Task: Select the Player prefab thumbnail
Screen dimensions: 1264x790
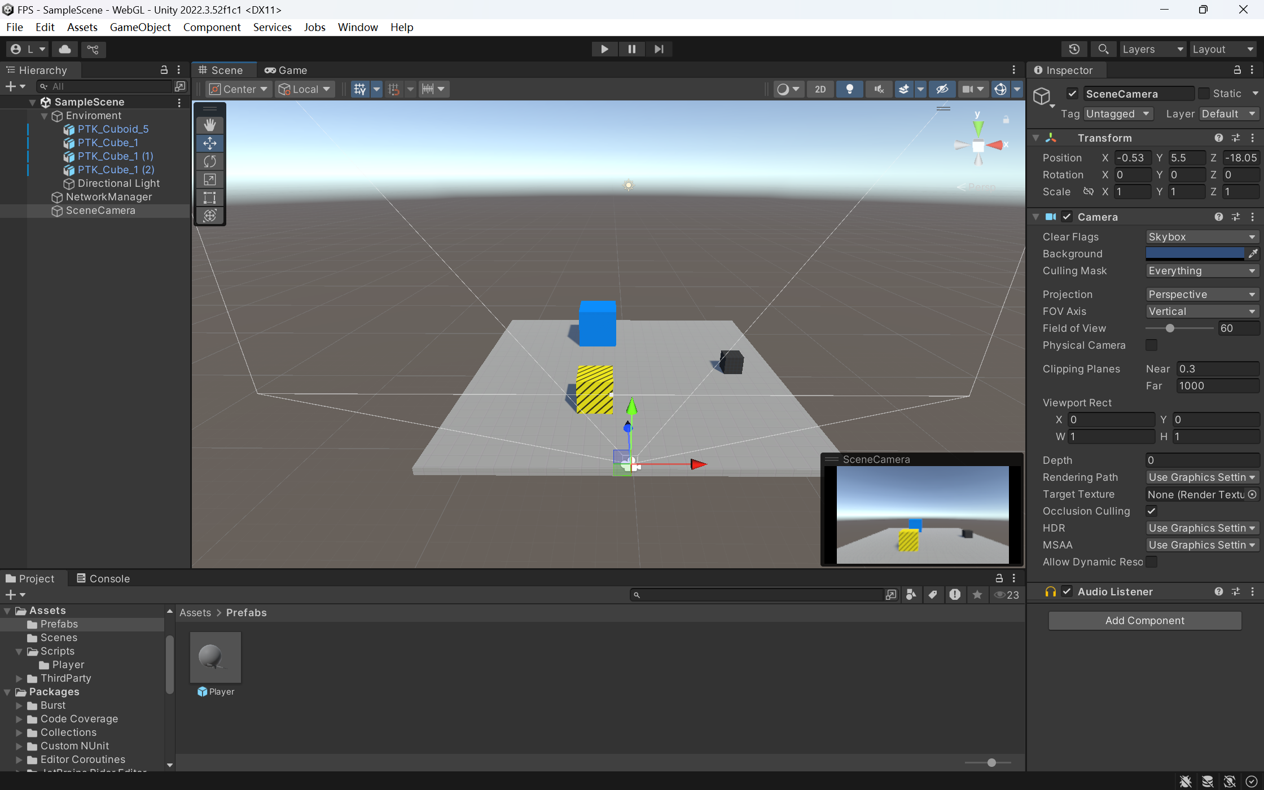Action: [x=216, y=657]
